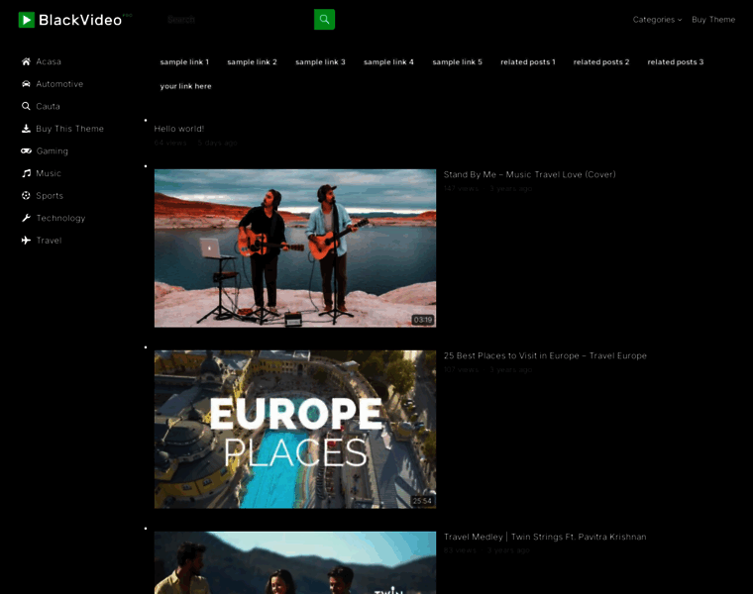Click the Travel airplane icon
753x594 pixels.
(26, 240)
